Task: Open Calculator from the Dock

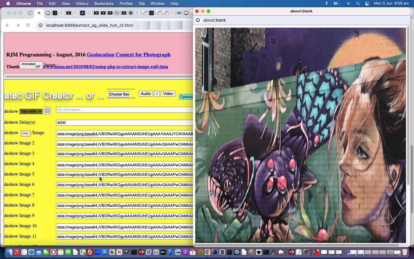Action: [222, 252]
